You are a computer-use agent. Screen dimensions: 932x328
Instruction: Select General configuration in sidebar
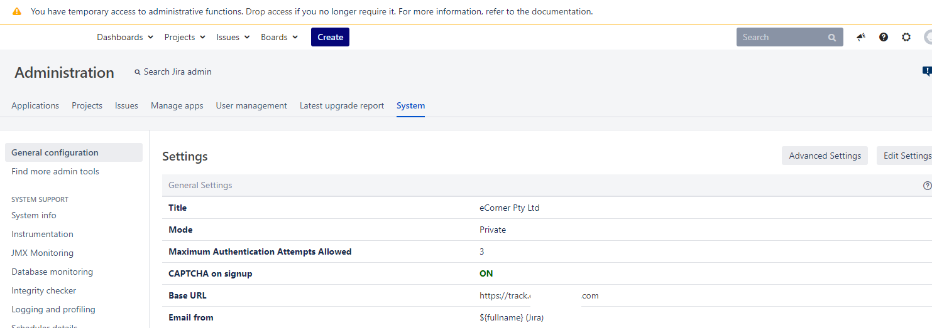pyautogui.click(x=74, y=152)
